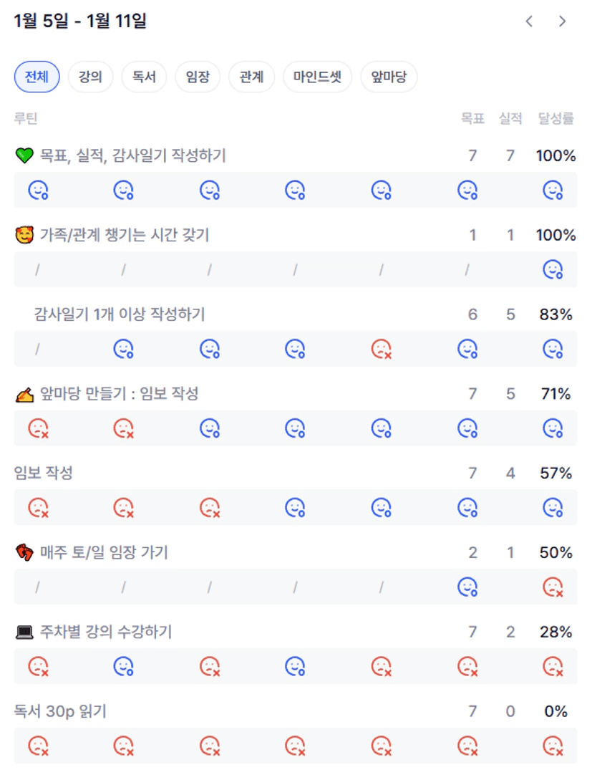Screen dimensions: 592x780
Task: Open the 앞마당 category filter
Action: click(389, 77)
